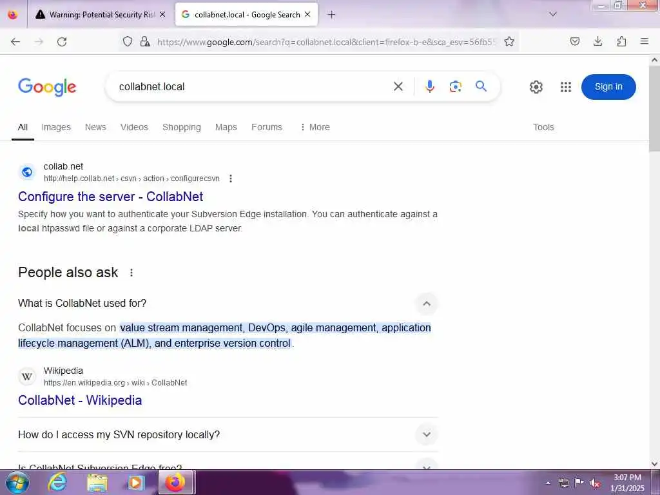This screenshot has height=495, width=660.
Task: Open the Google logo homepage
Action: [47, 87]
